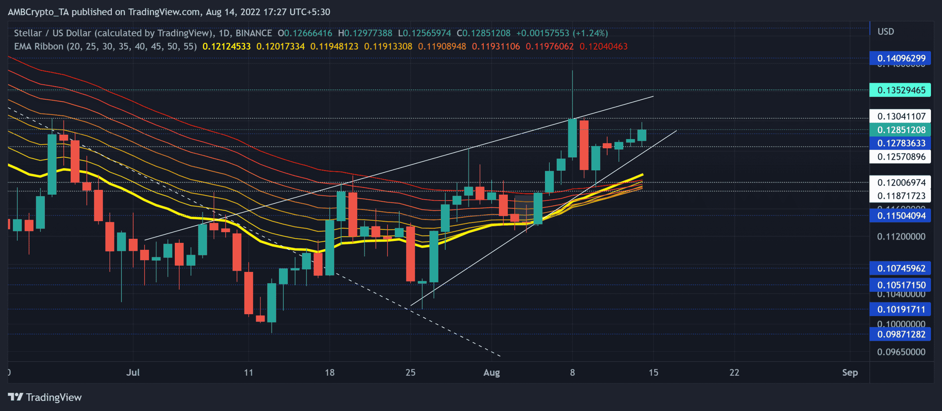The width and height of the screenshot is (942, 411).
Task: Click the 0.09650000 axis value
Action: point(901,352)
